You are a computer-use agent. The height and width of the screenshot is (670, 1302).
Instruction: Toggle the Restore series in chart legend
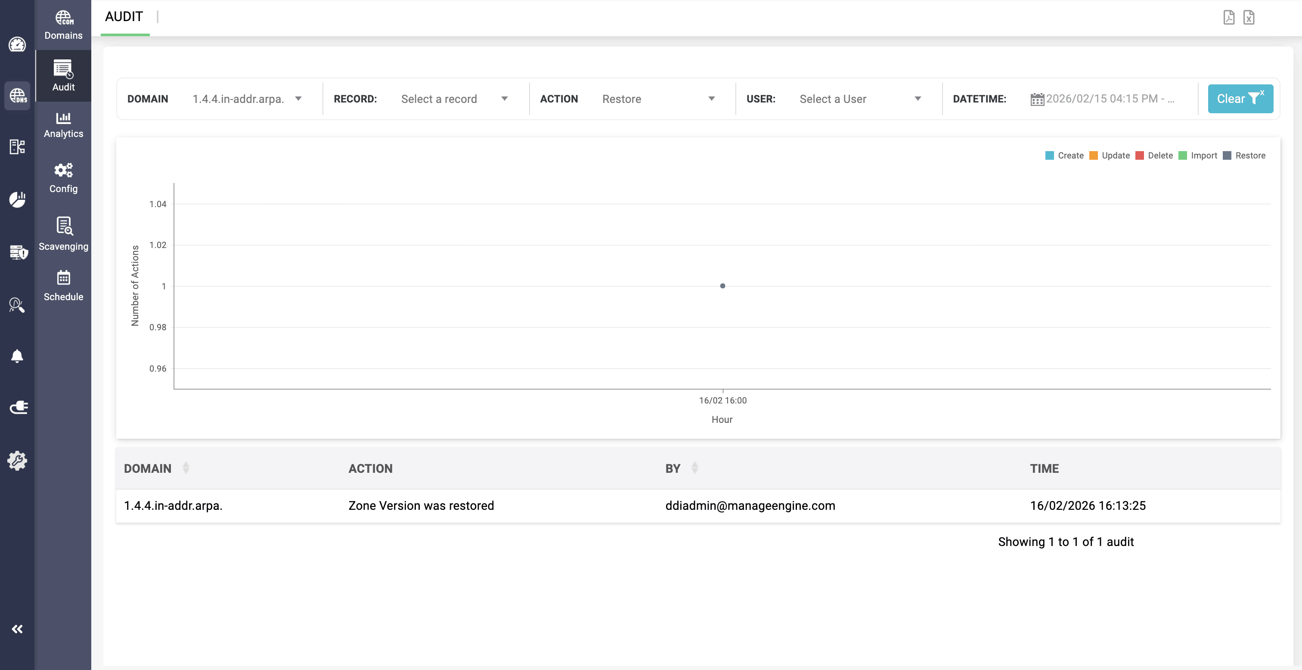click(x=1250, y=156)
